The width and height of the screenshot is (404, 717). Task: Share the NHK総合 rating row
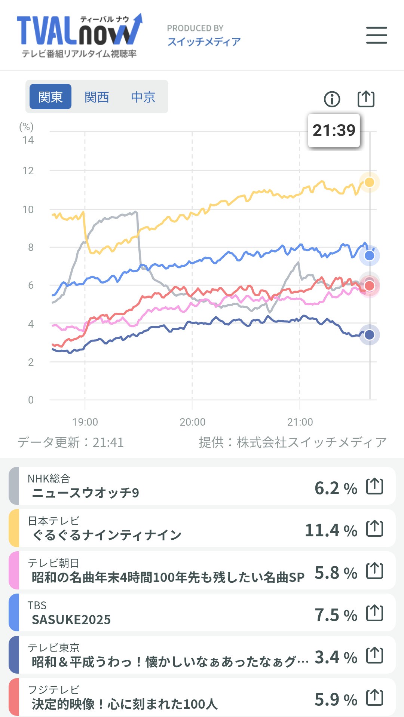tap(374, 486)
